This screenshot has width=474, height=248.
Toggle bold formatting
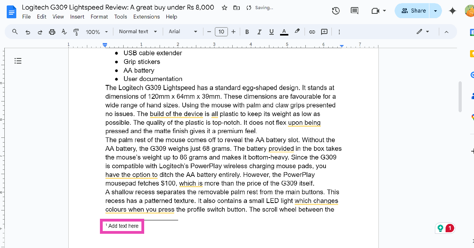(x=247, y=32)
